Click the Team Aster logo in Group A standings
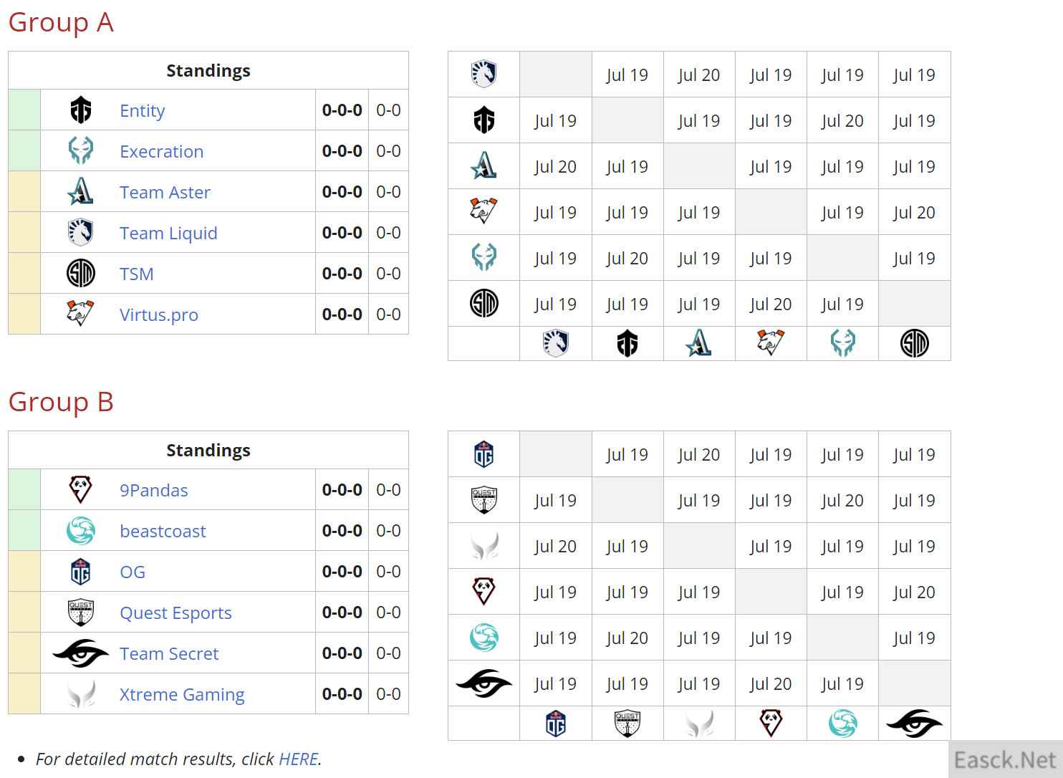This screenshot has width=1063, height=778. tap(80, 192)
